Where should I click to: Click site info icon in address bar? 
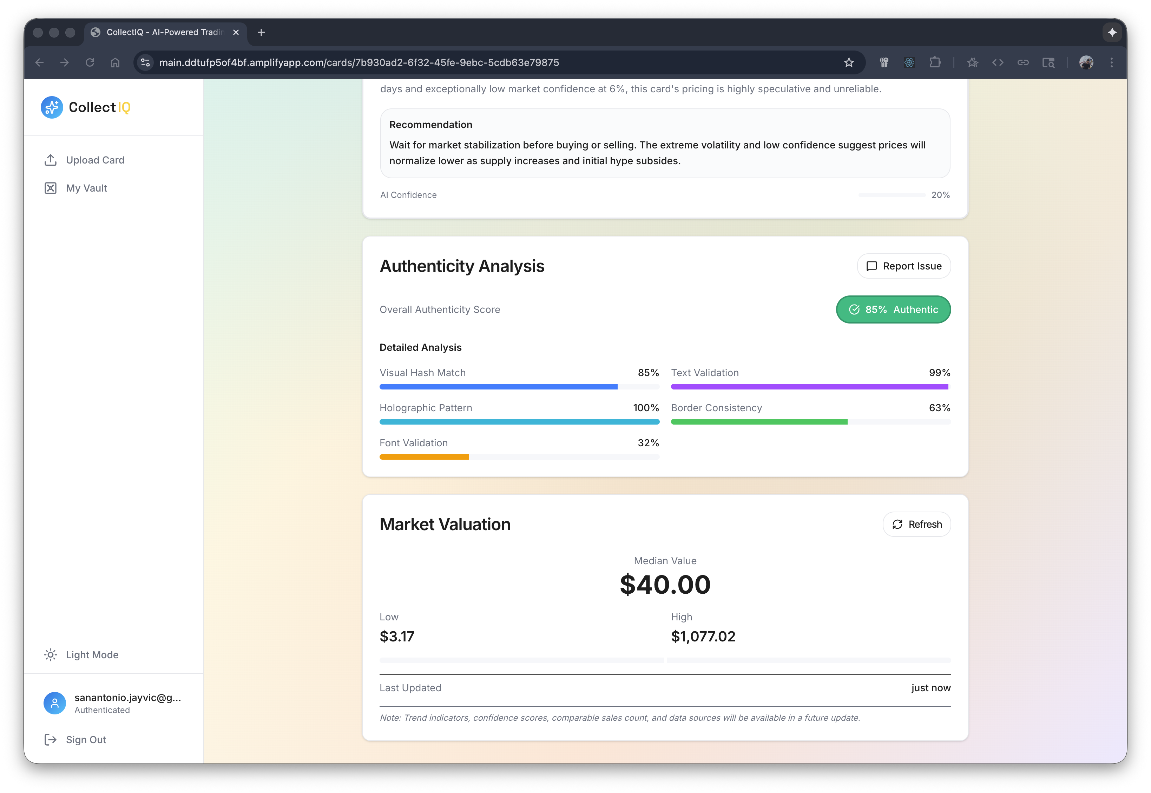pyautogui.click(x=145, y=62)
